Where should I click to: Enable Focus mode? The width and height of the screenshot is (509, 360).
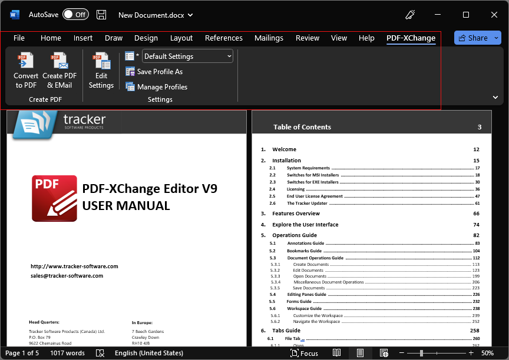coord(304,353)
